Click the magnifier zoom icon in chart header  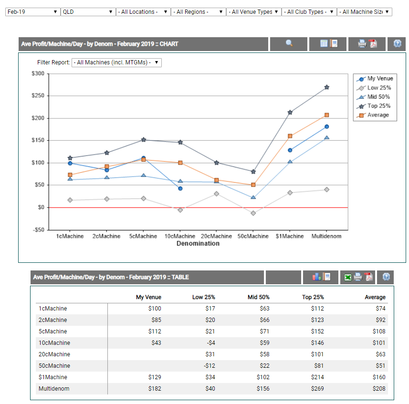(289, 44)
